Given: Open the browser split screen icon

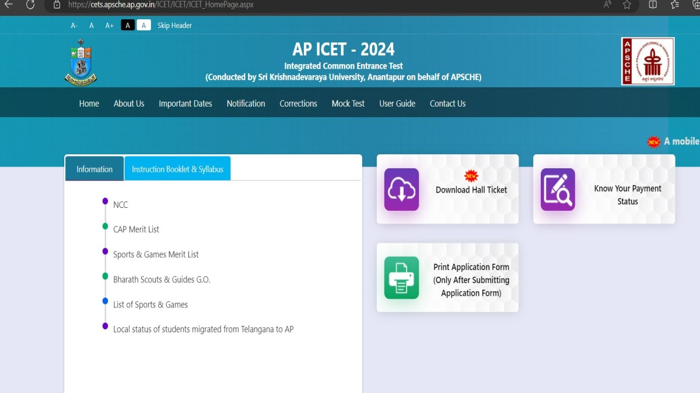Looking at the screenshot, I should click(652, 5).
